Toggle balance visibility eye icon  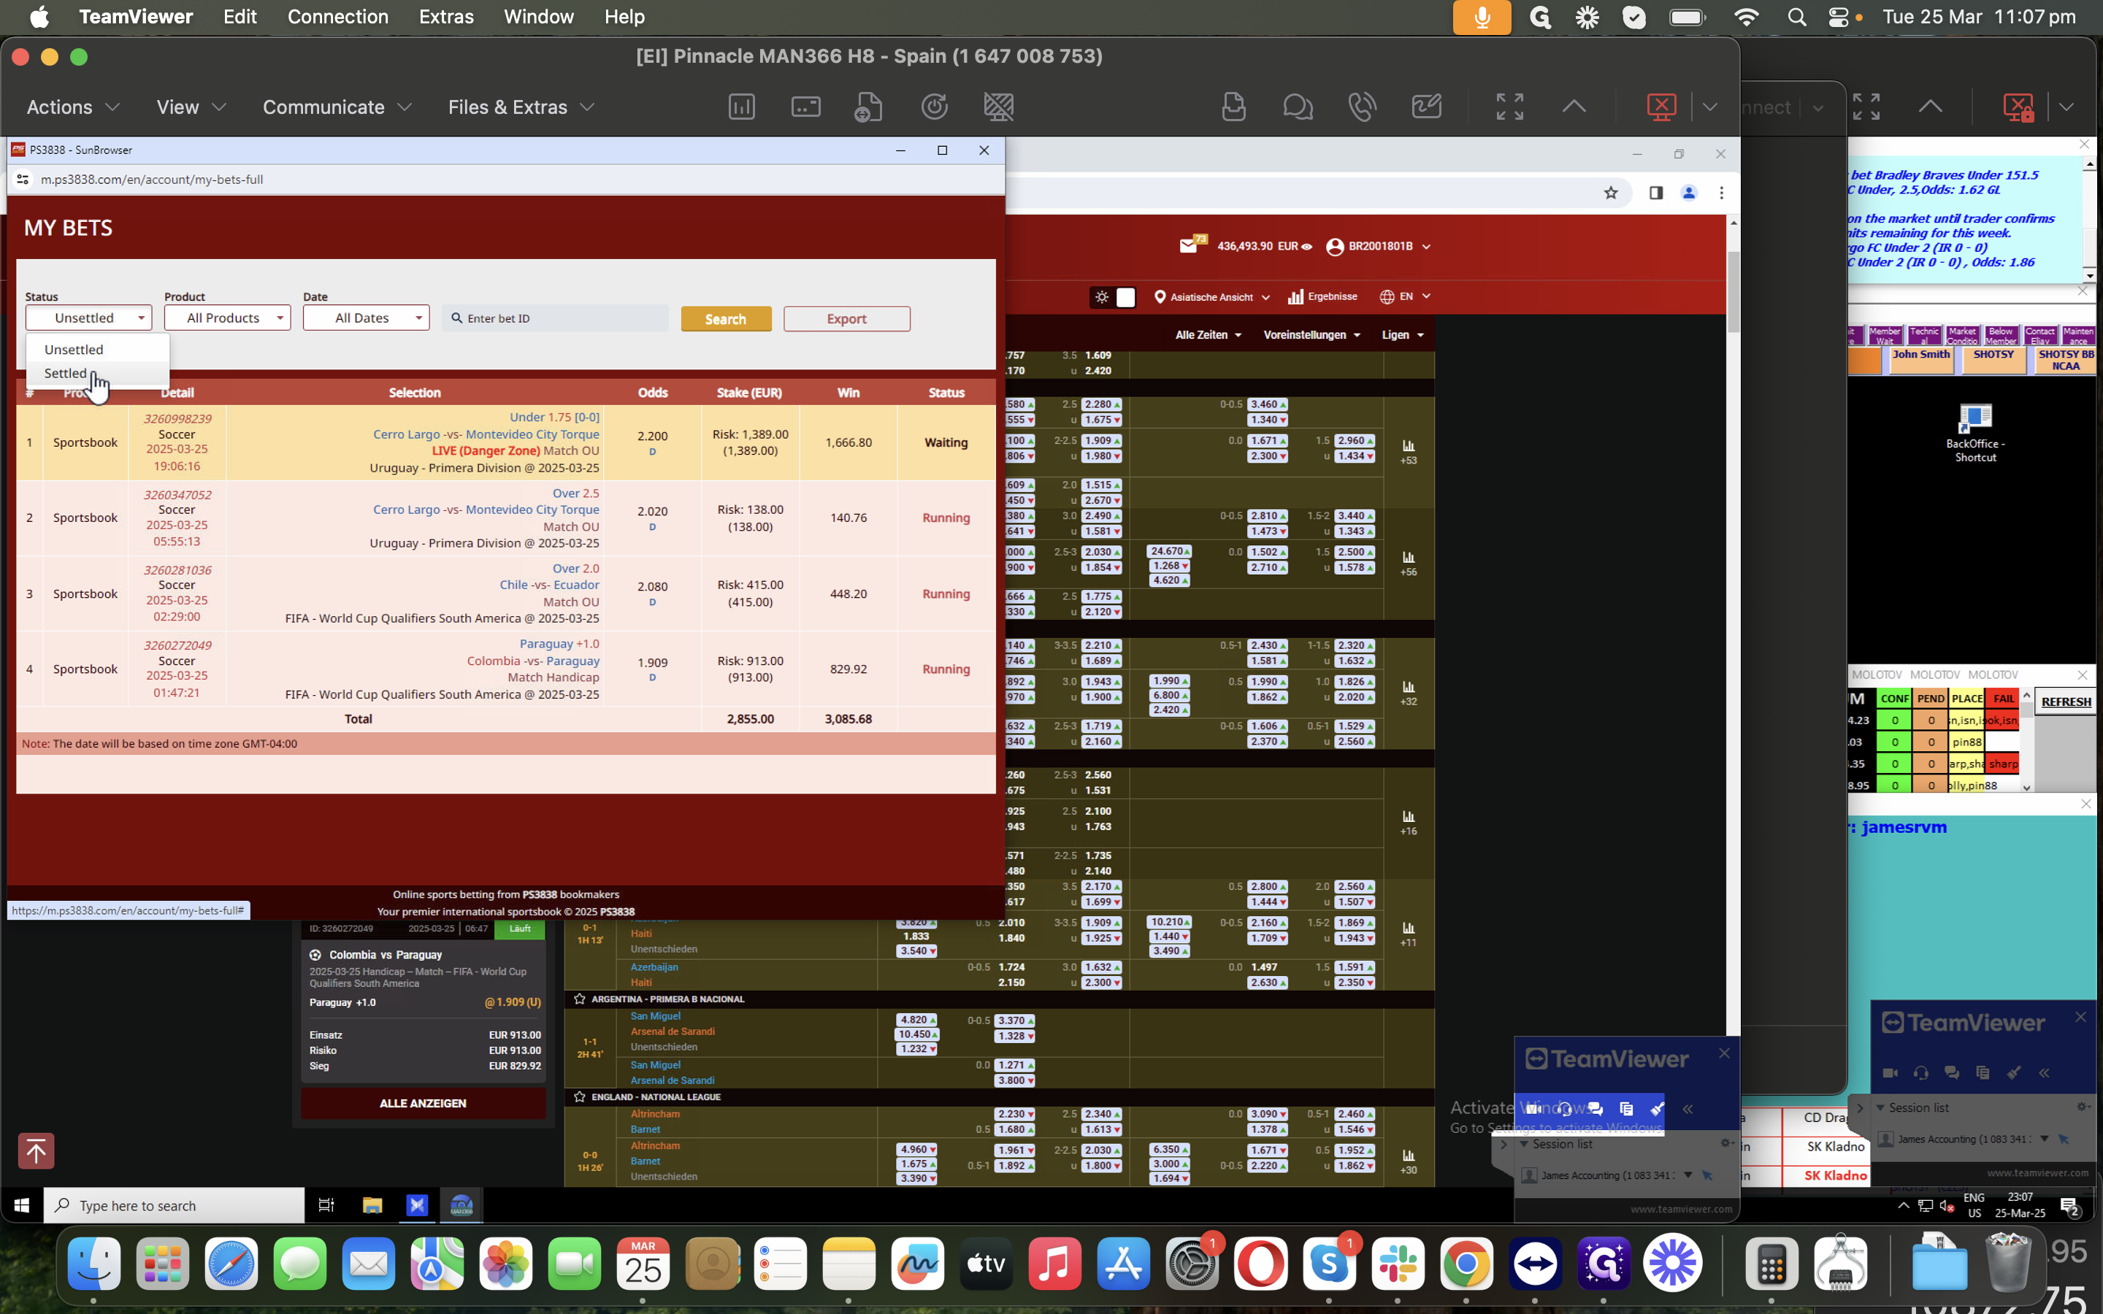(x=1306, y=247)
